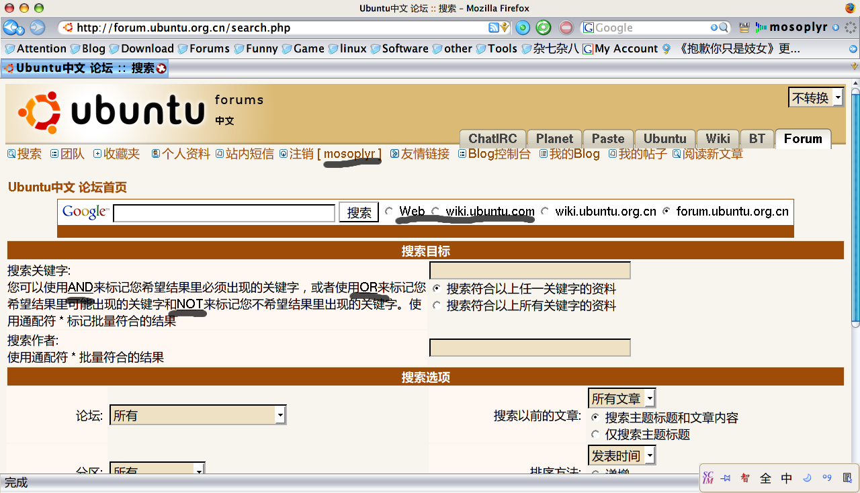Switch to the ChatIRC tab

(492, 138)
